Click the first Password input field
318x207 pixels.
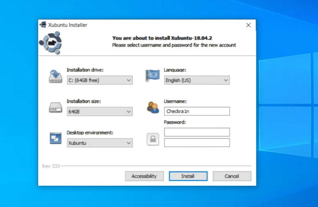(x=197, y=132)
